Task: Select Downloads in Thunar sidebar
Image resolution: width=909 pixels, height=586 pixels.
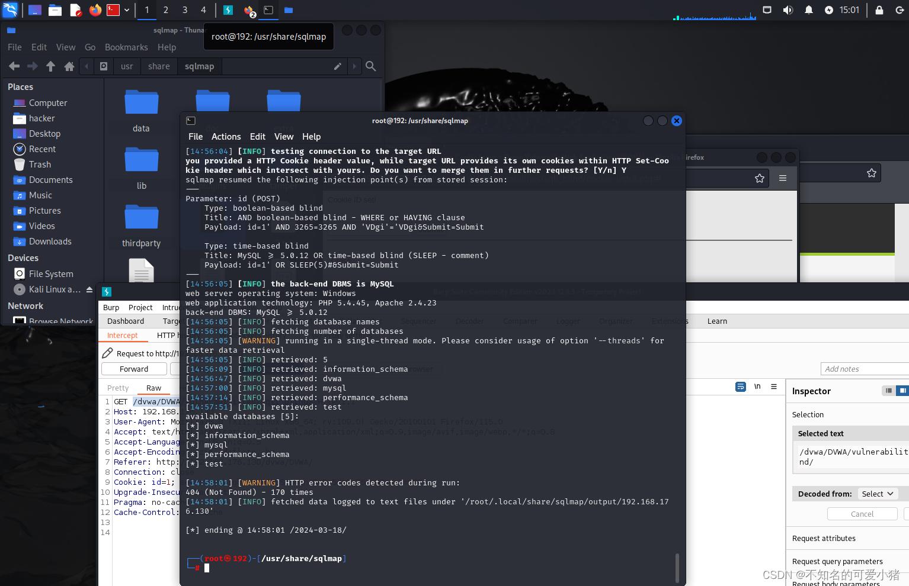Action: (x=50, y=242)
